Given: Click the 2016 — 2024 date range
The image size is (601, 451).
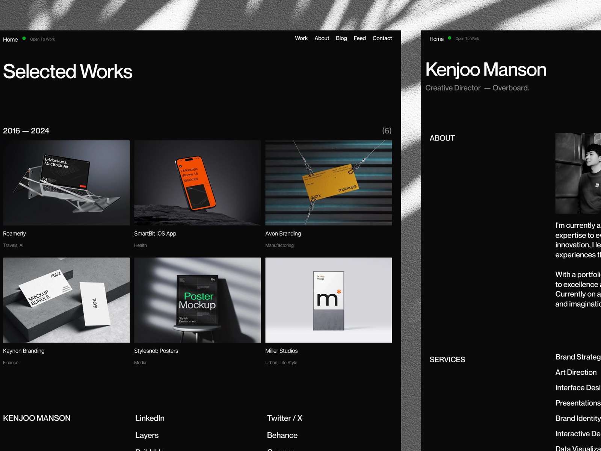Looking at the screenshot, I should 26,131.
